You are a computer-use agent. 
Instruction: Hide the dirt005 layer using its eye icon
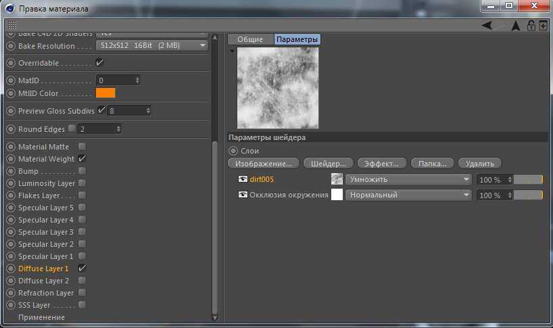(243, 179)
